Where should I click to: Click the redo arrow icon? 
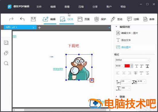11,19
